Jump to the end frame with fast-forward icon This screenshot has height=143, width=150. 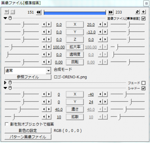click(111, 12)
